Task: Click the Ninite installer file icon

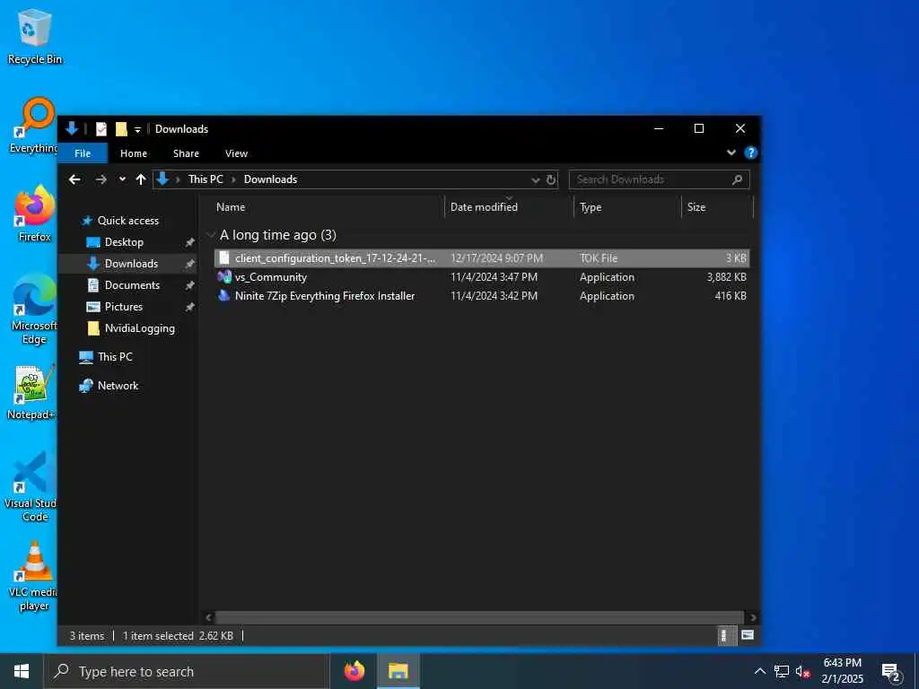Action: (x=223, y=295)
